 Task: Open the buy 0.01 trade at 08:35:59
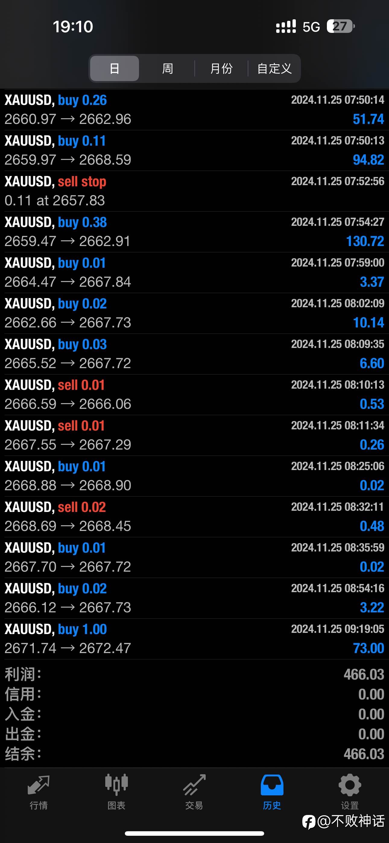(x=194, y=557)
